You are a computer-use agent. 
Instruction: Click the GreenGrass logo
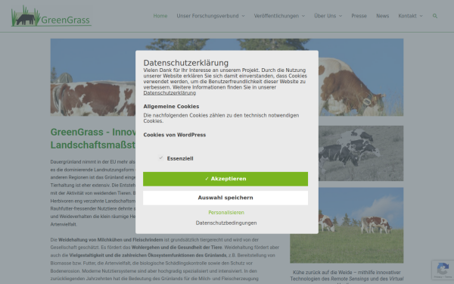(51, 16)
